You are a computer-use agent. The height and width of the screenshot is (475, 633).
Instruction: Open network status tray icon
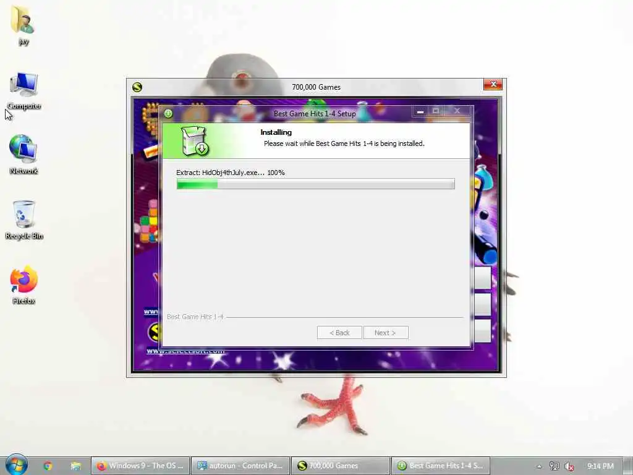click(x=554, y=466)
